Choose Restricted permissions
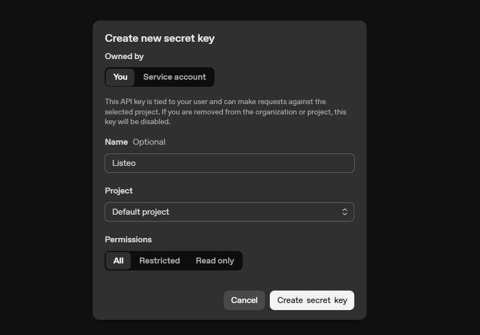 (159, 261)
